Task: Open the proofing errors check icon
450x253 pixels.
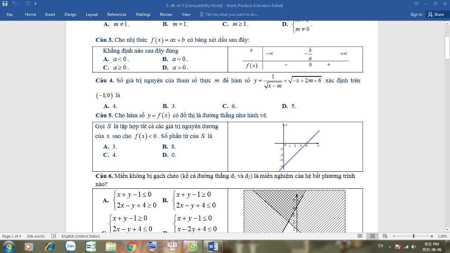Action: 54,236
